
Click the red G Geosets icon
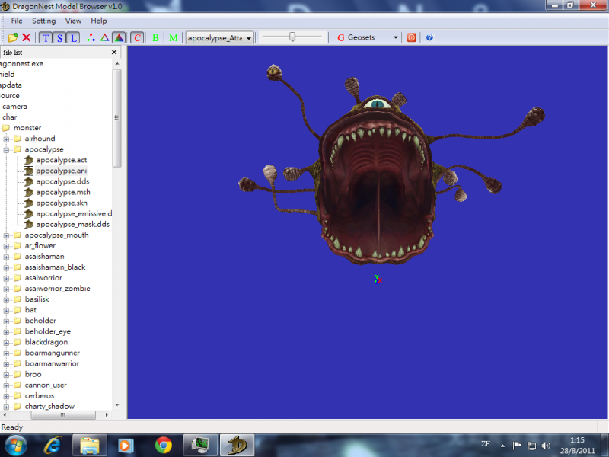(x=341, y=37)
